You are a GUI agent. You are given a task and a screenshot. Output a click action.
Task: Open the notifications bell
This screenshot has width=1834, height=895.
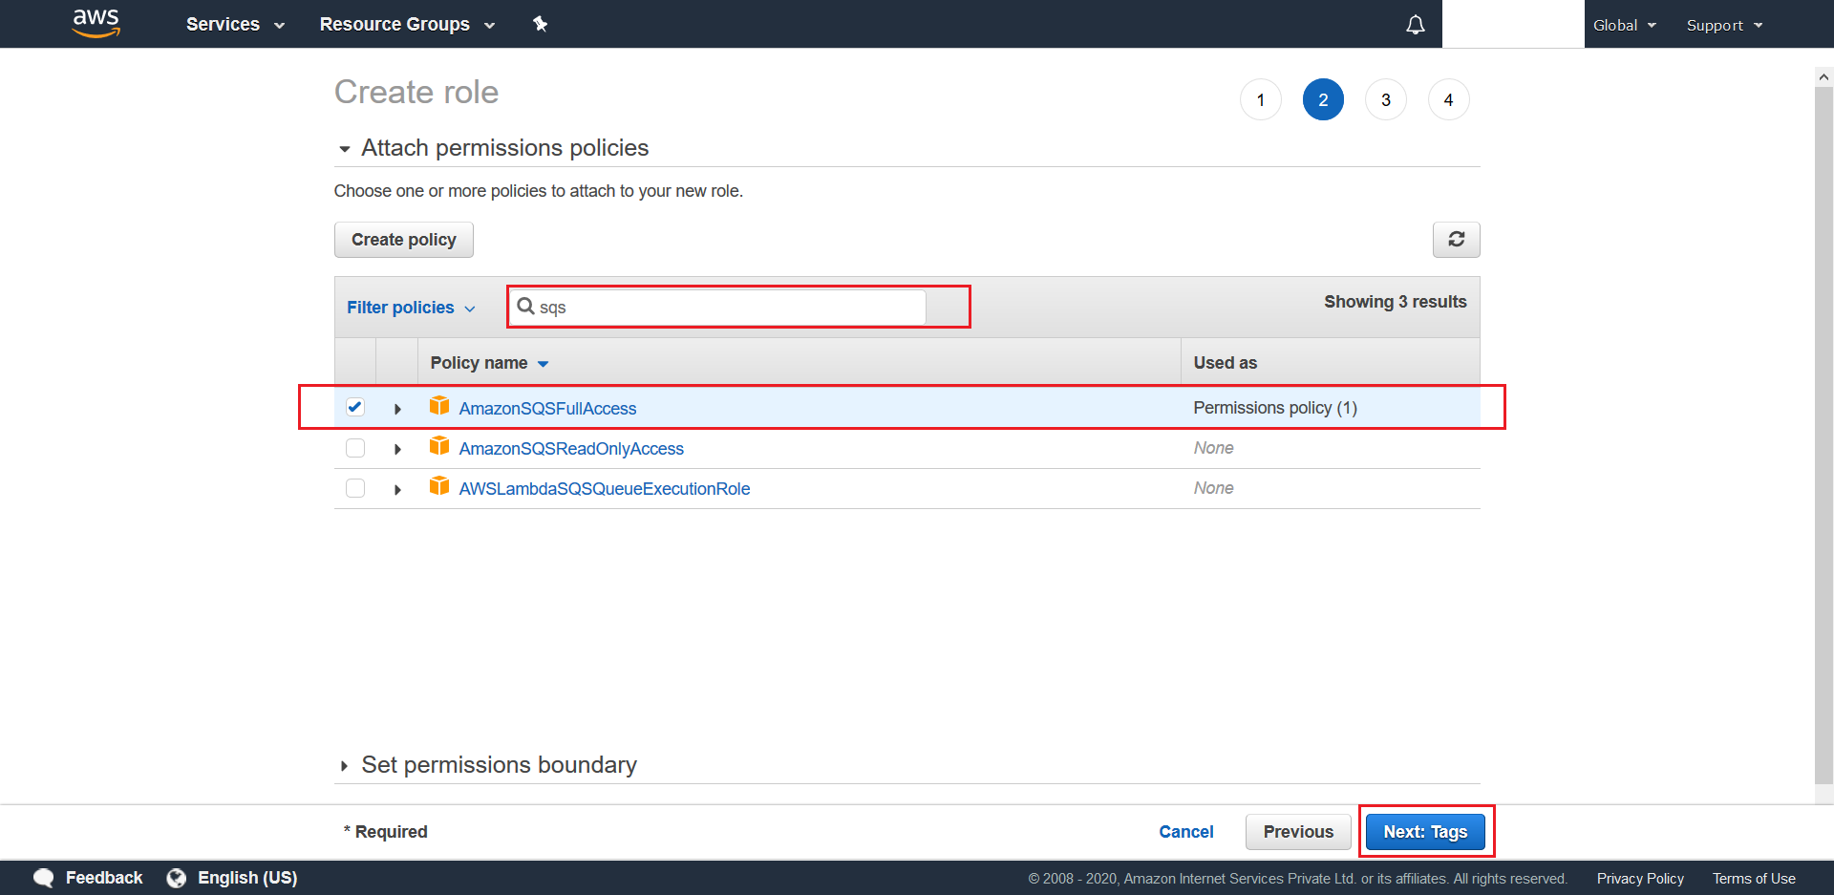pos(1416,25)
